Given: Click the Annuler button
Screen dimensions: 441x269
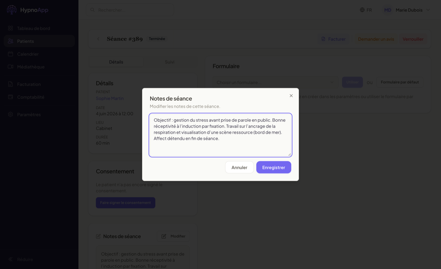Looking at the screenshot, I should tap(239, 167).
